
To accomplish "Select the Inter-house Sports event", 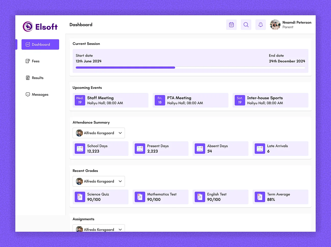I will tap(270, 100).
